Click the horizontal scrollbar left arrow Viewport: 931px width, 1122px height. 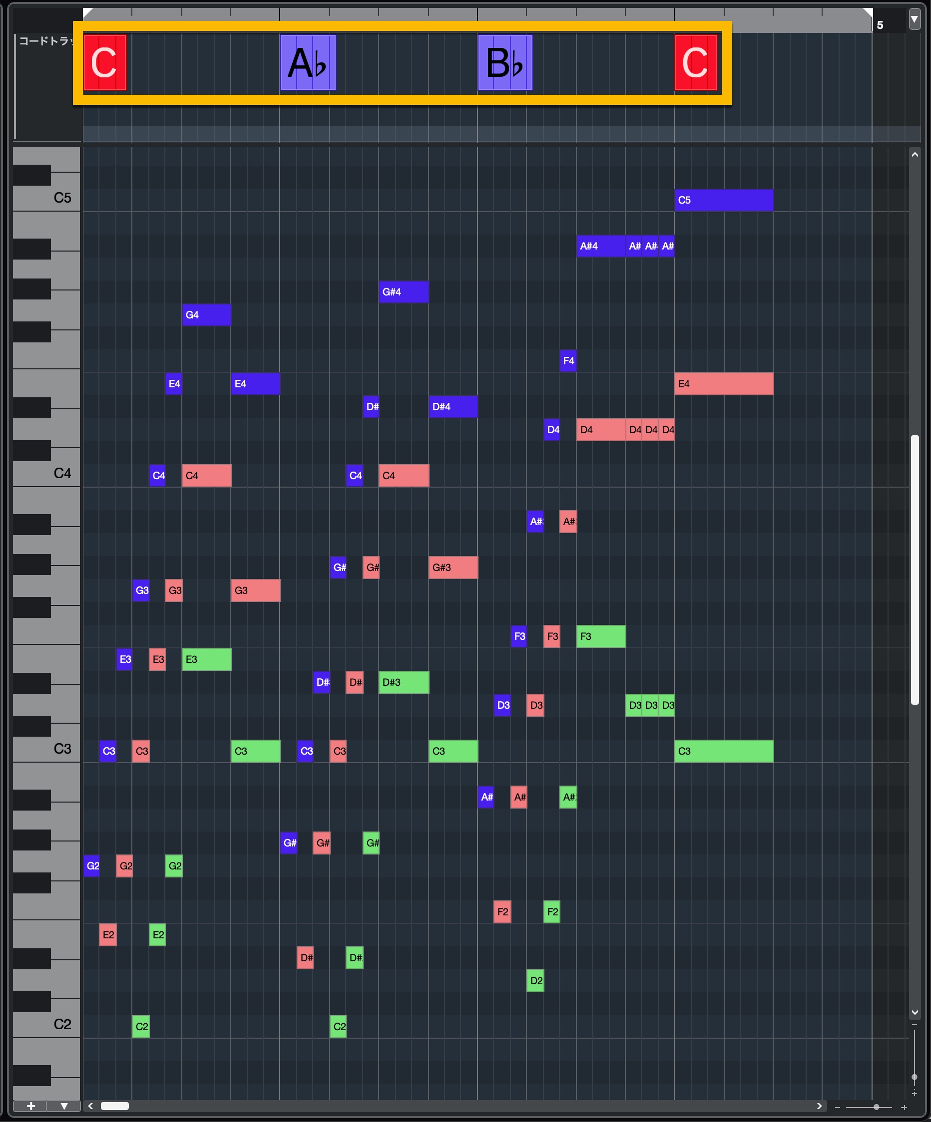(x=90, y=1106)
